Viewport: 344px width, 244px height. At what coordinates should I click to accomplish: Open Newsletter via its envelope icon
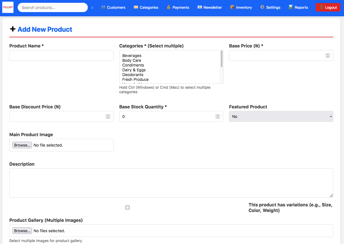click(x=199, y=7)
